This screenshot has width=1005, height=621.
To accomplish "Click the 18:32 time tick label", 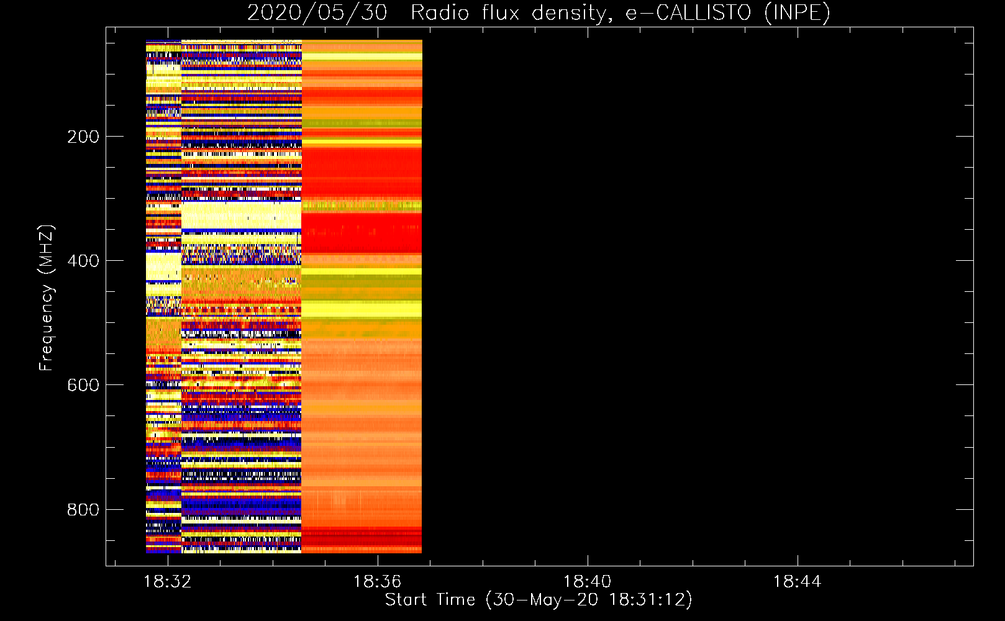I will point(168,581).
